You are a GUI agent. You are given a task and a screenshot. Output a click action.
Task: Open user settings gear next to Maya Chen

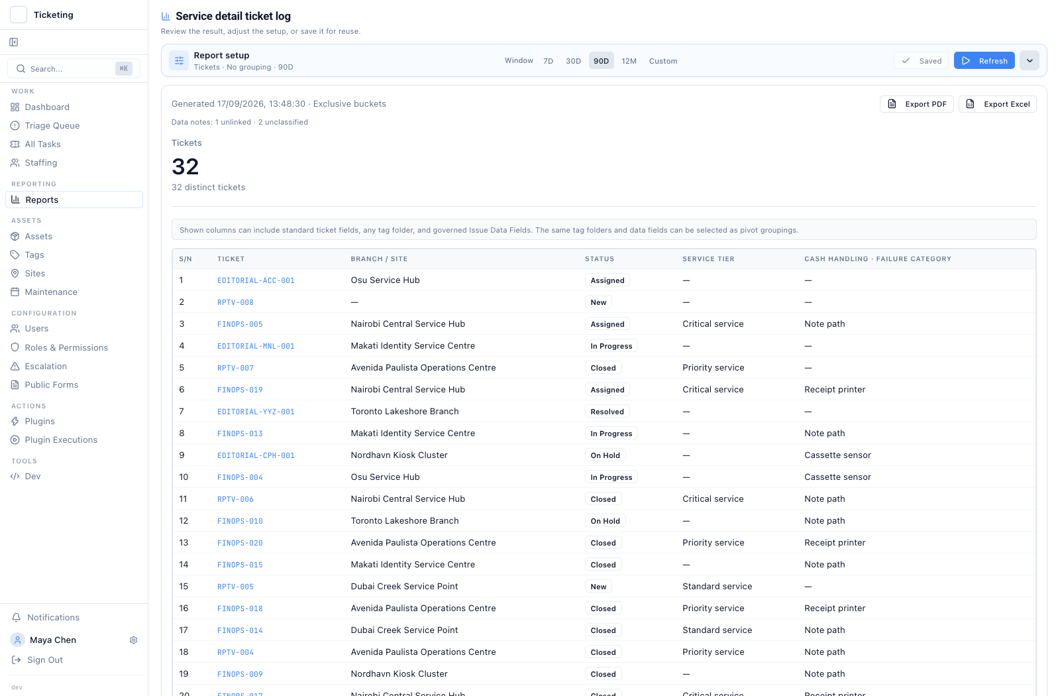coord(133,640)
